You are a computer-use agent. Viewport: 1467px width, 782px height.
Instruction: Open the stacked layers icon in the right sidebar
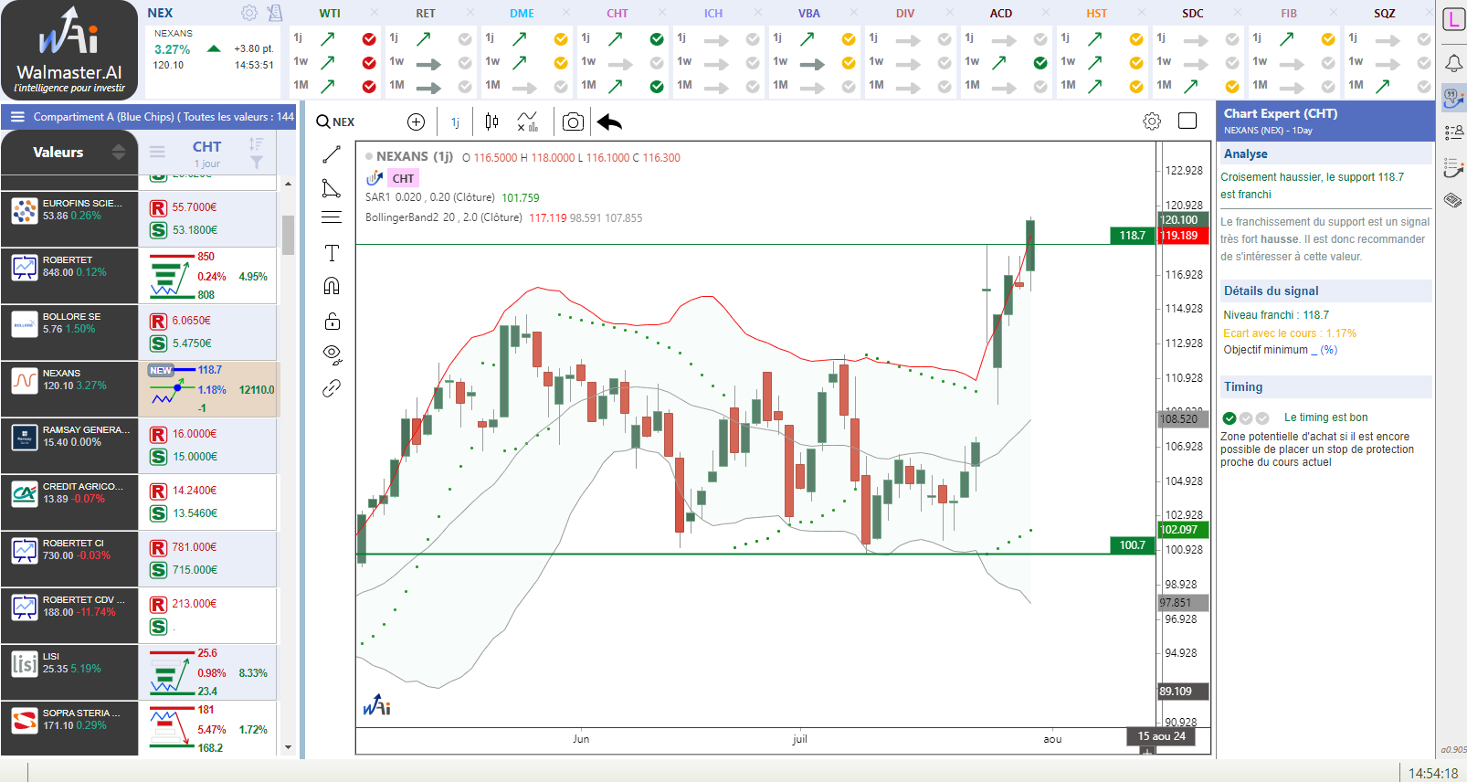click(1453, 200)
